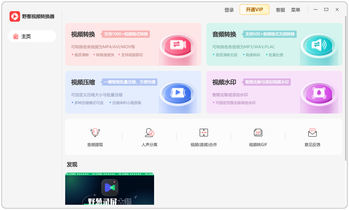
Task: Click the 开通VIP button
Action: [x=254, y=10]
